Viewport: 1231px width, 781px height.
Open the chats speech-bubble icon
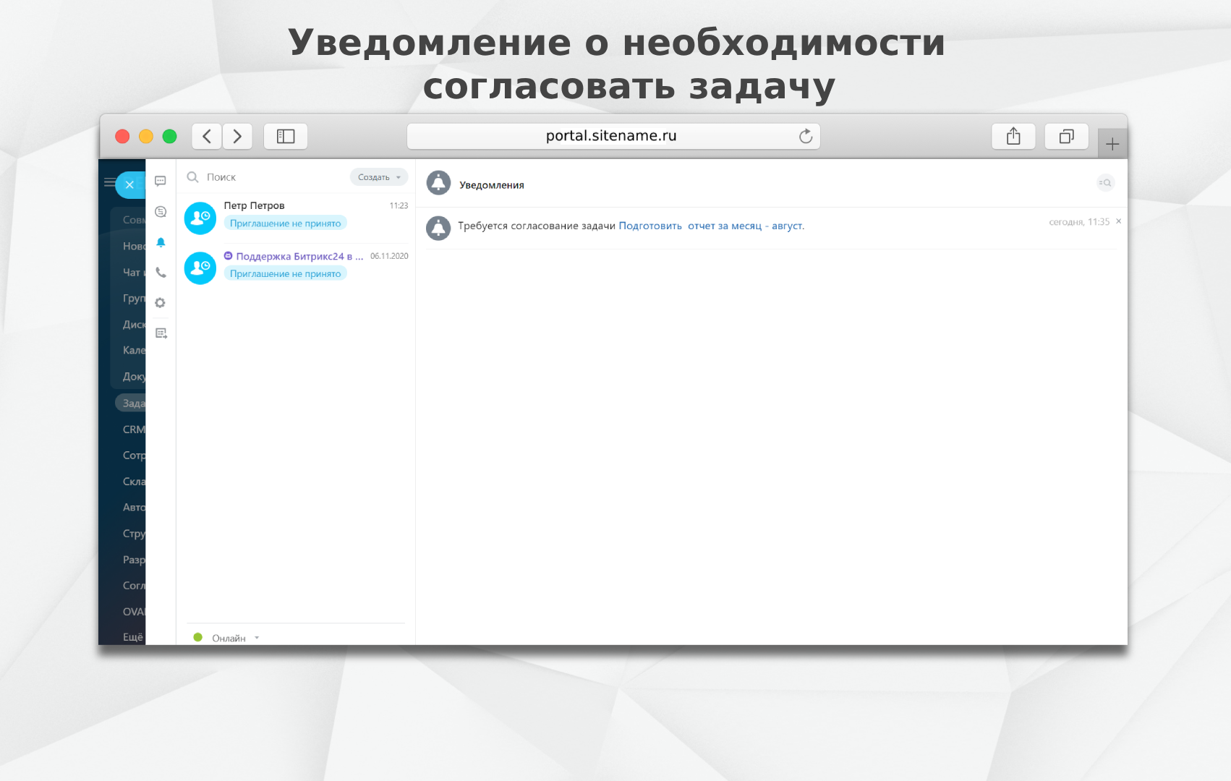click(x=161, y=181)
